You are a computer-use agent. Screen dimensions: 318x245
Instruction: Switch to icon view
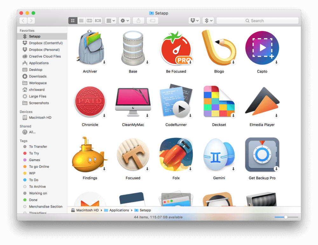click(x=73, y=21)
